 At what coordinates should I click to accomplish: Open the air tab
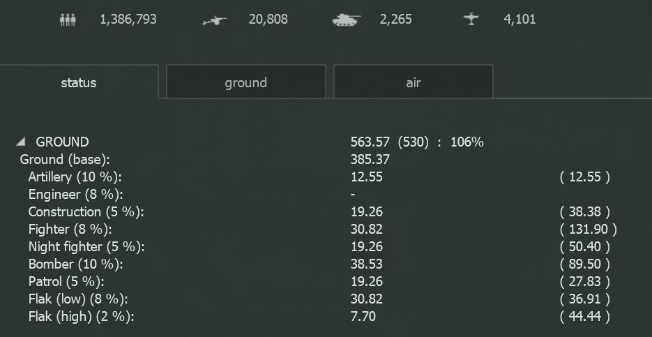pyautogui.click(x=414, y=82)
